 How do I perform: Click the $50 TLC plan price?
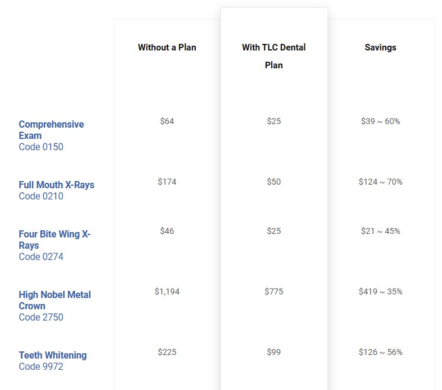tap(274, 182)
